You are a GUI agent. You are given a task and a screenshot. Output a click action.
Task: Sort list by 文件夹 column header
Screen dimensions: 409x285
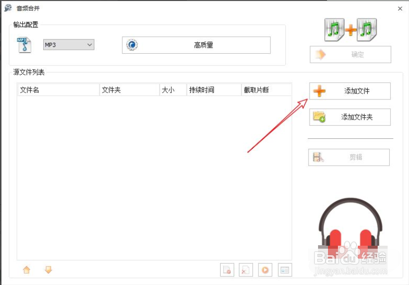click(129, 90)
